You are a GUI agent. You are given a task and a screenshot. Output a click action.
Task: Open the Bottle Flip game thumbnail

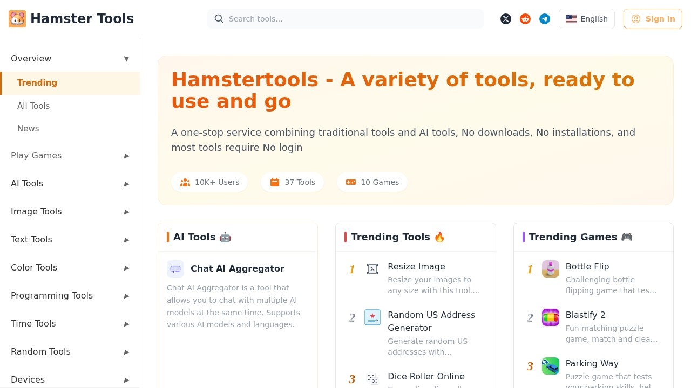click(x=551, y=269)
